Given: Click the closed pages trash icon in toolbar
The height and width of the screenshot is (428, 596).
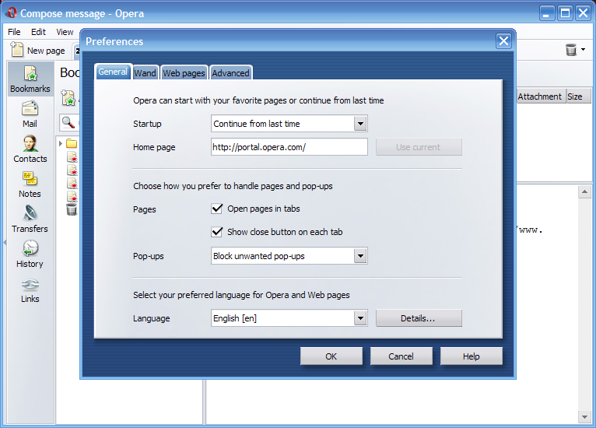Looking at the screenshot, I should point(571,49).
